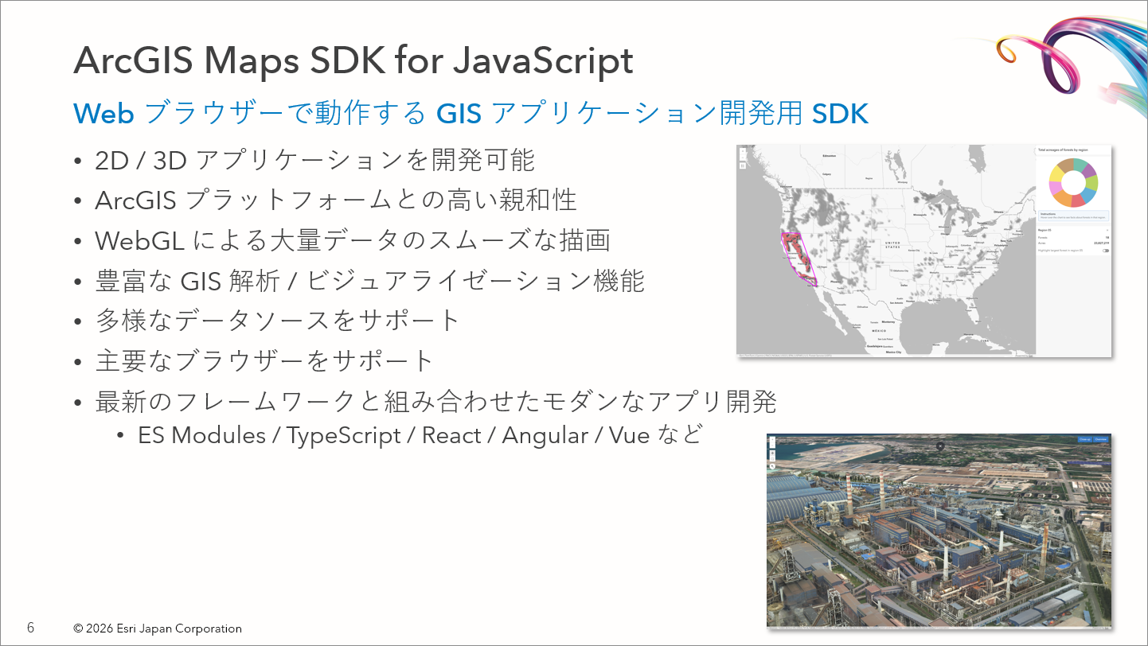Click the bullet ArcGIS プラットフォームとの高い親和性
The height and width of the screenshot is (646, 1148).
336,200
